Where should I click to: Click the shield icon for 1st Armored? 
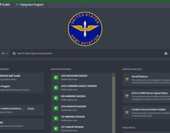56,118
